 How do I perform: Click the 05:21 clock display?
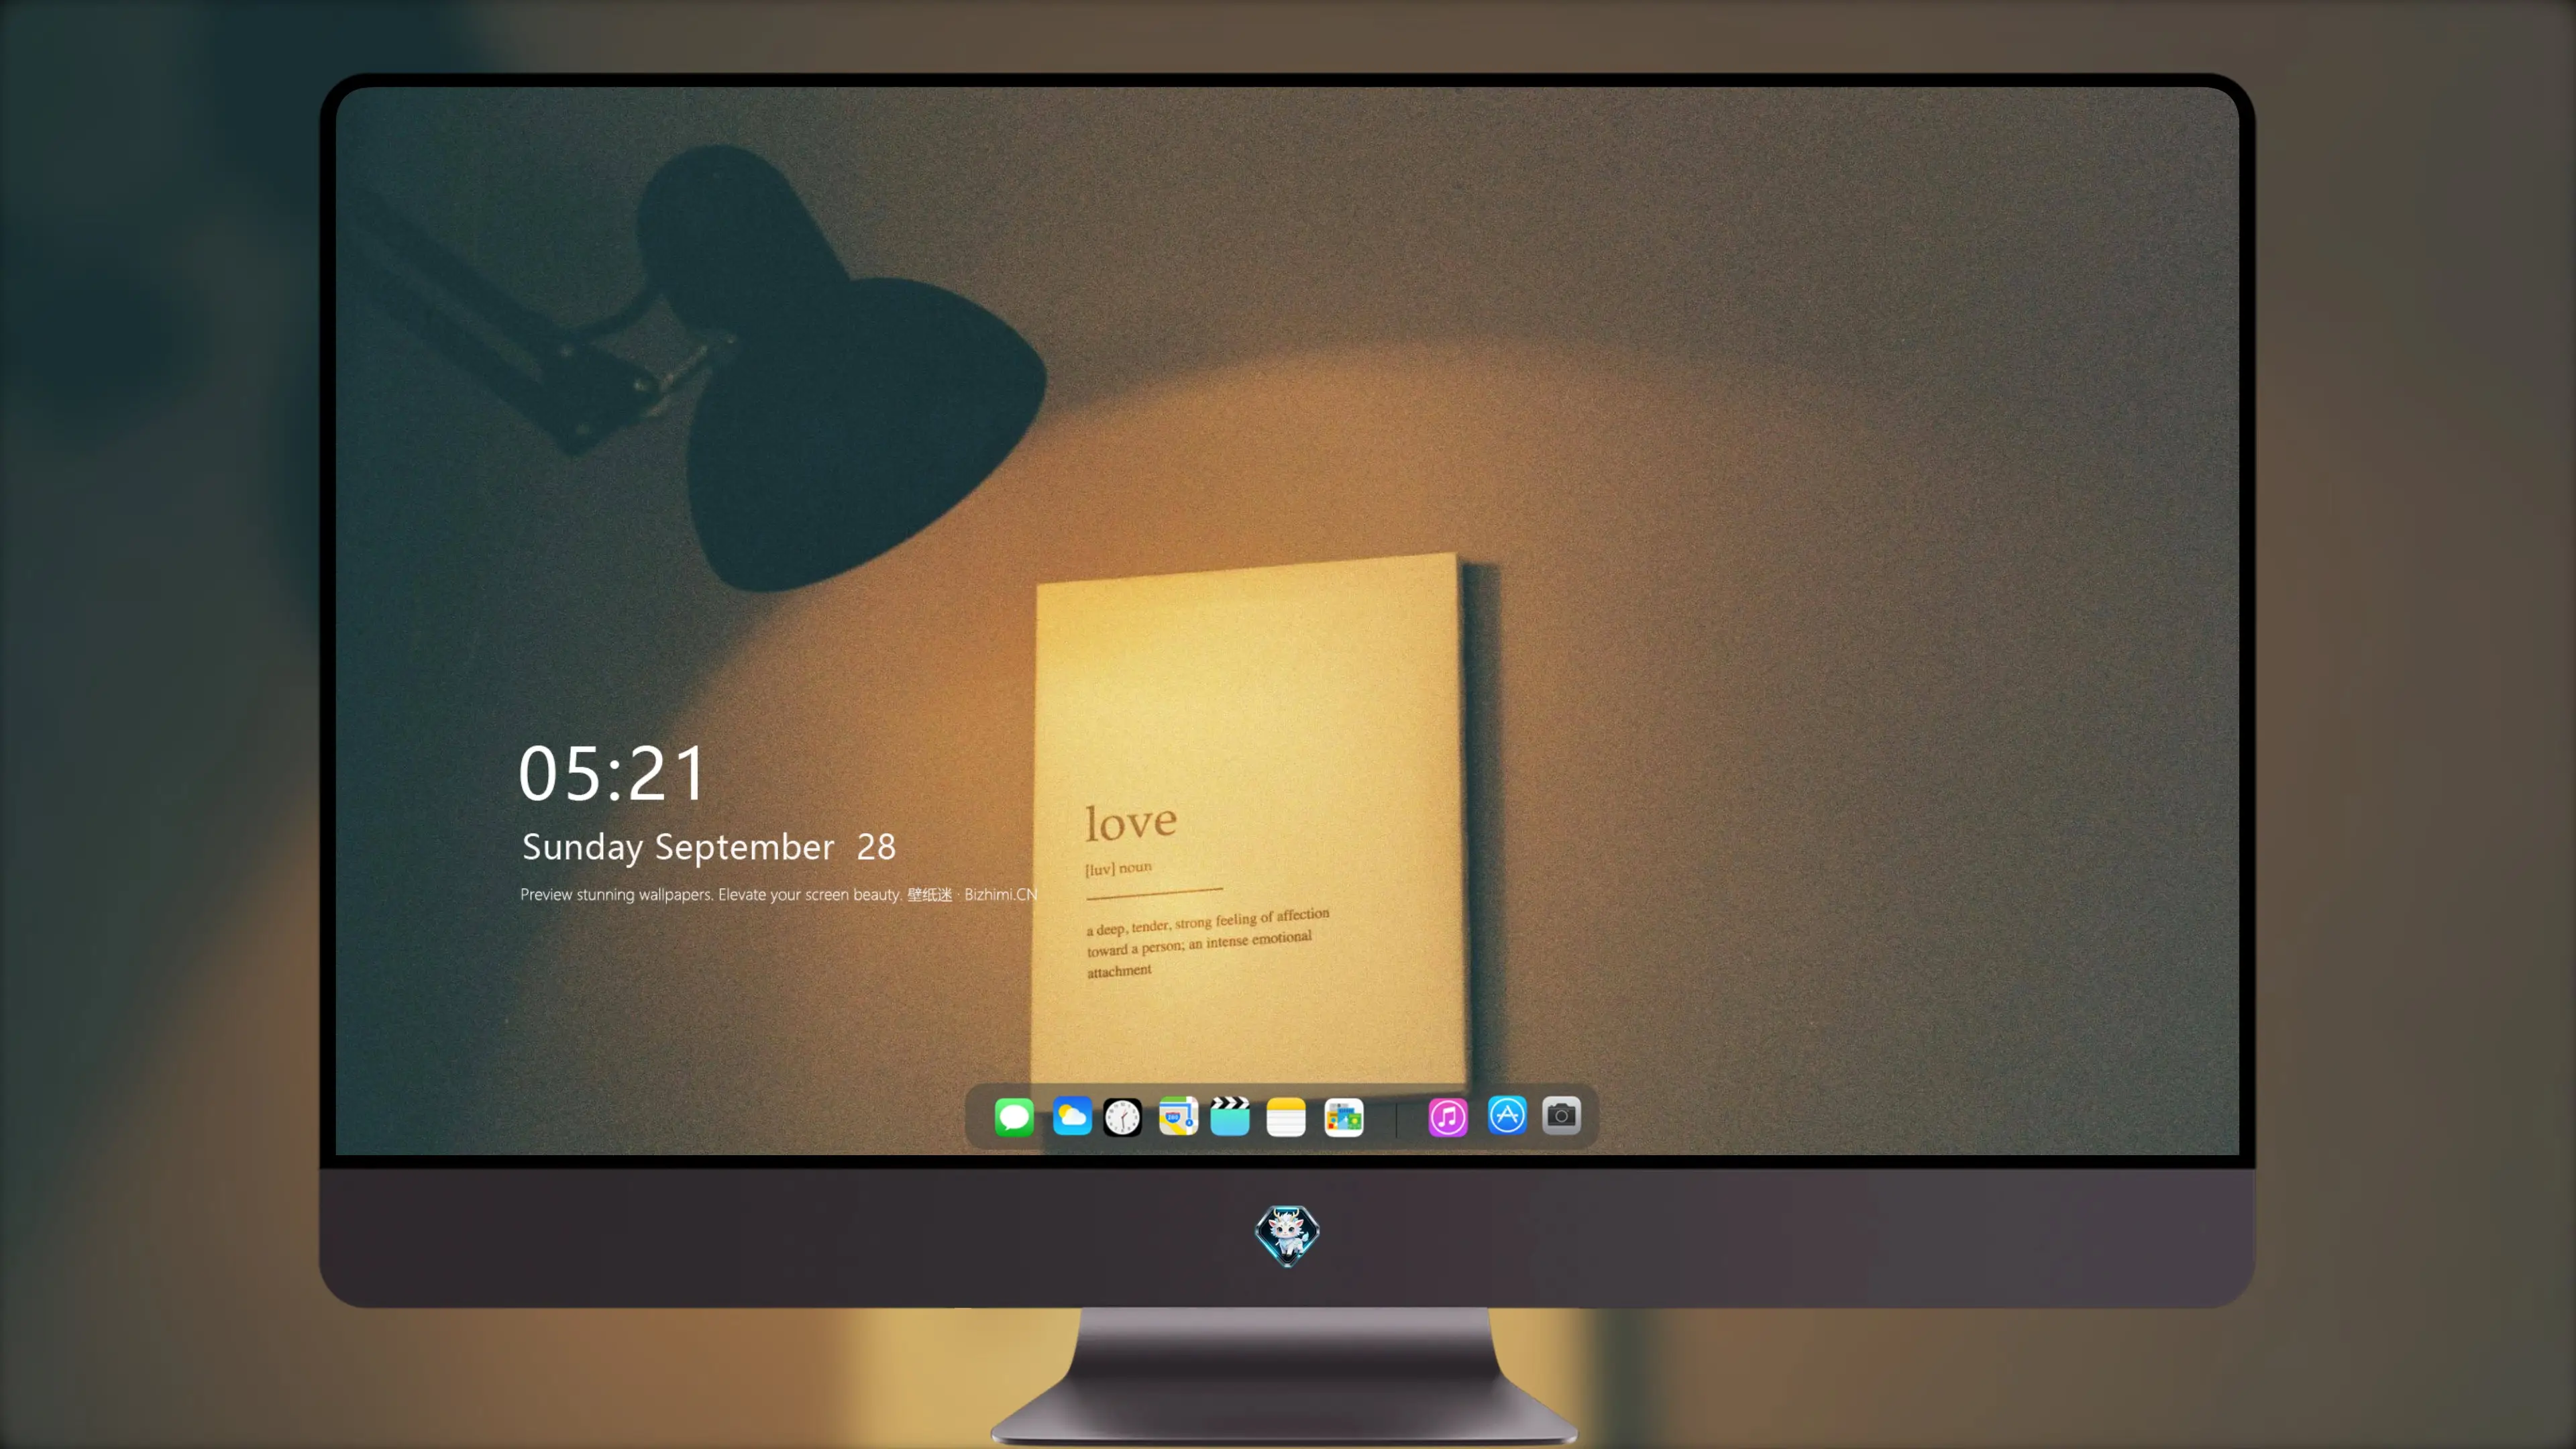(x=612, y=774)
